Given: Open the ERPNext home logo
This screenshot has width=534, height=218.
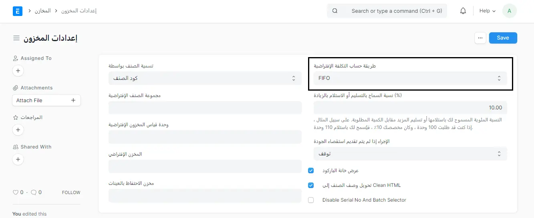Looking at the screenshot, I should [x=18, y=11].
